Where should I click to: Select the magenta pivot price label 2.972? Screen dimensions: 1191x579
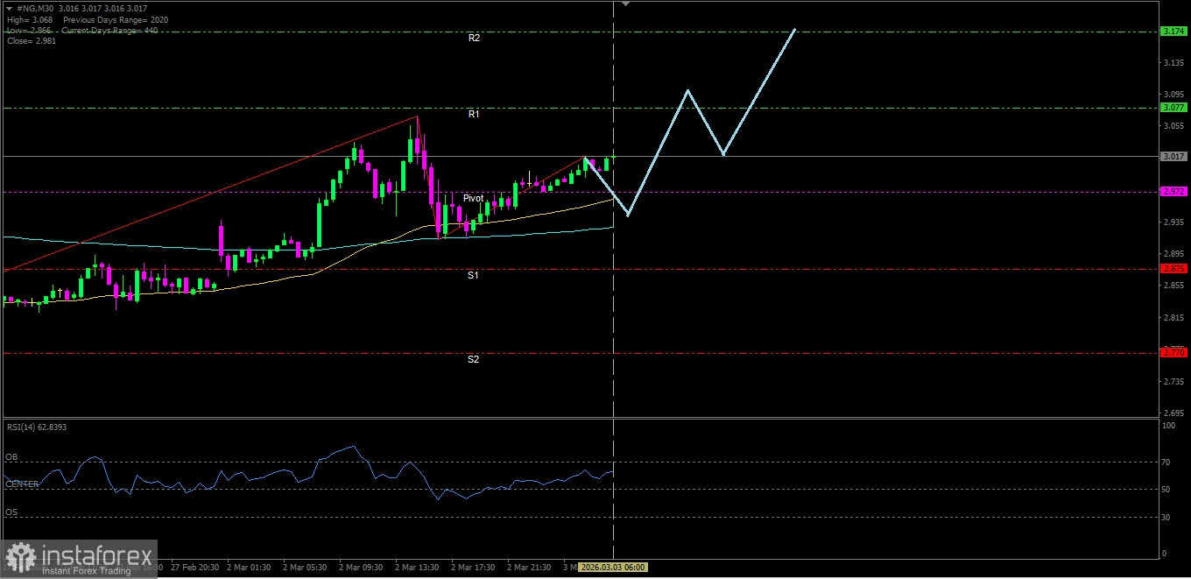[x=1173, y=191]
